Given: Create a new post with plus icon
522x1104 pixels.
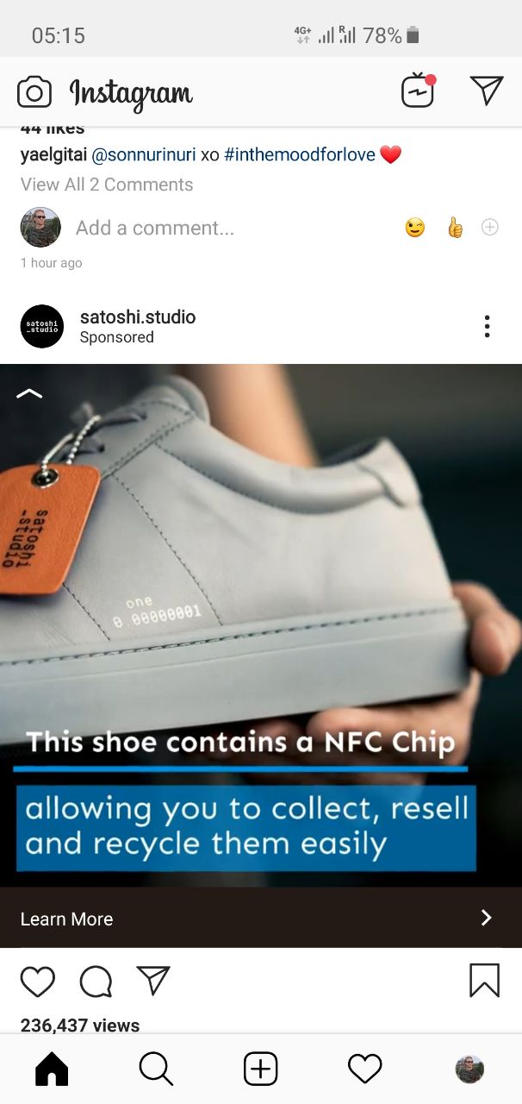Looking at the screenshot, I should tap(260, 1069).
